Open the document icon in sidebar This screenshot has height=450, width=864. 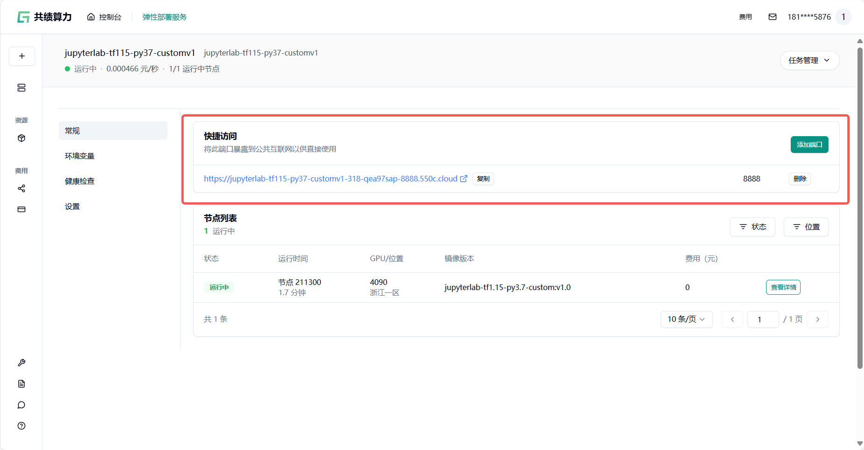[x=21, y=384]
